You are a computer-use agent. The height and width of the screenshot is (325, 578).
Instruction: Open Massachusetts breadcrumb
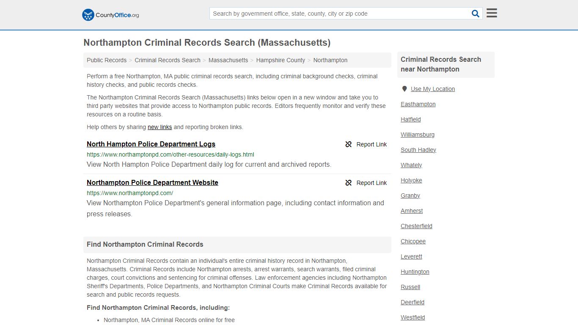click(x=228, y=60)
